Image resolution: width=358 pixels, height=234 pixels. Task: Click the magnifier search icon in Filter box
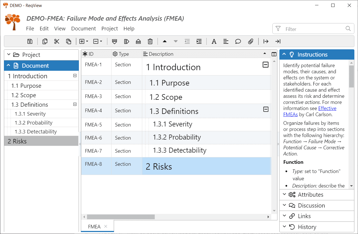[x=348, y=28]
